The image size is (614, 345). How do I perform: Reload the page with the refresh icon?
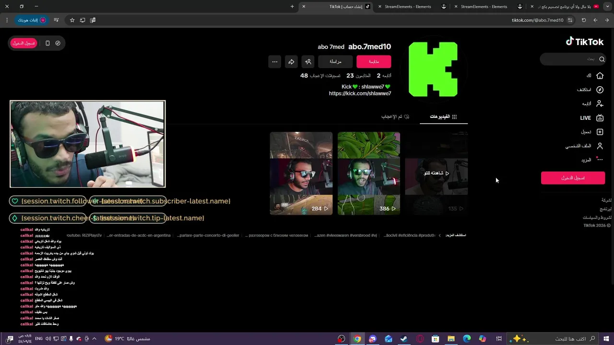tap(584, 20)
